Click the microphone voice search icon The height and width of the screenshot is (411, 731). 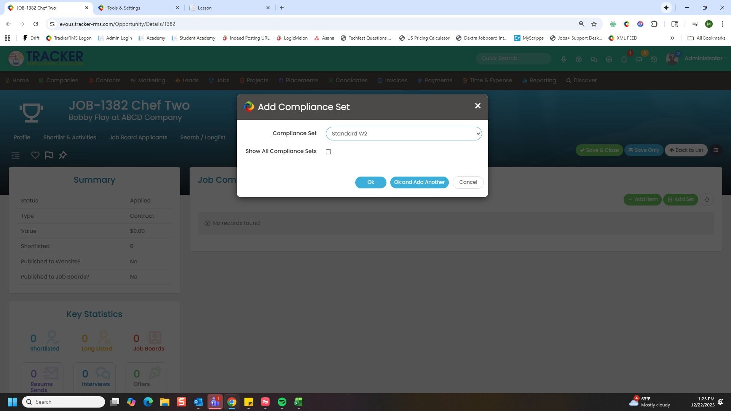click(x=563, y=60)
